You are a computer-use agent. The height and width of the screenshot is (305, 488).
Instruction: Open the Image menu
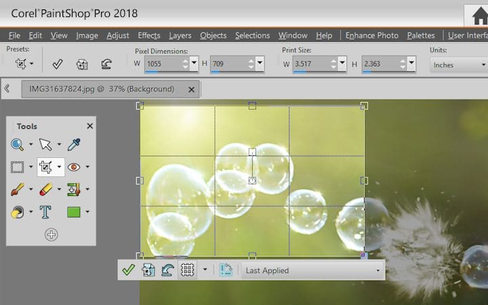87,35
